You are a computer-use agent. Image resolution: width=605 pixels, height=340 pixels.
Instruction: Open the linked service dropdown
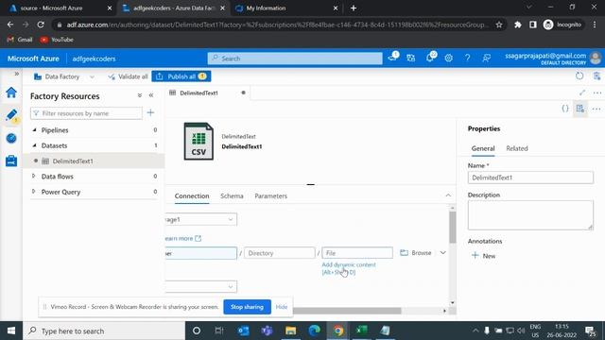pos(201,219)
